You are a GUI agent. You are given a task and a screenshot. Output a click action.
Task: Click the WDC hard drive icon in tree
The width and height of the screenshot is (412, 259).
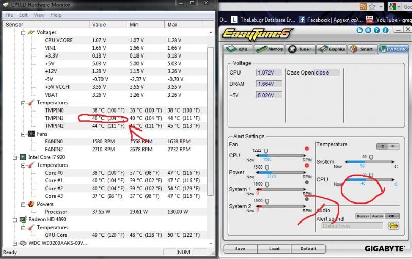[23, 243]
